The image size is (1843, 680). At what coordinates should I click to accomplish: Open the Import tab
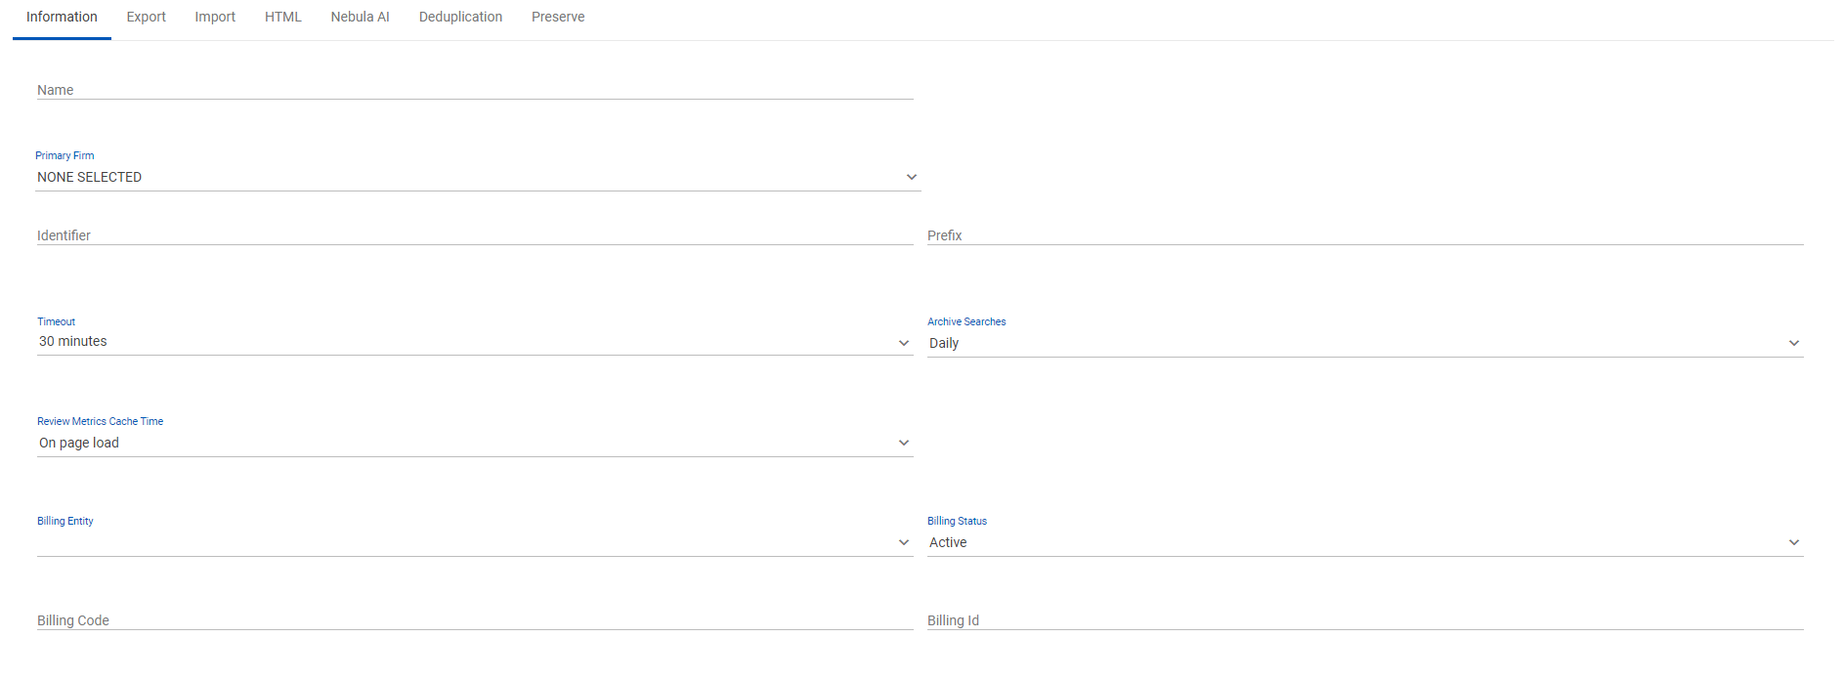pyautogui.click(x=215, y=18)
